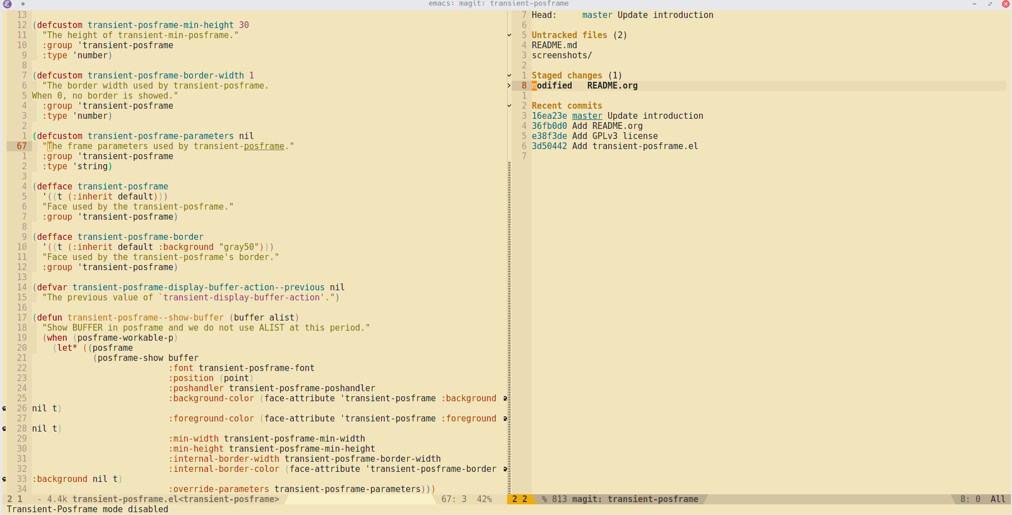Click the 4.4k buffer size indicator
Screen dimensions: 1012x515
click(57, 499)
